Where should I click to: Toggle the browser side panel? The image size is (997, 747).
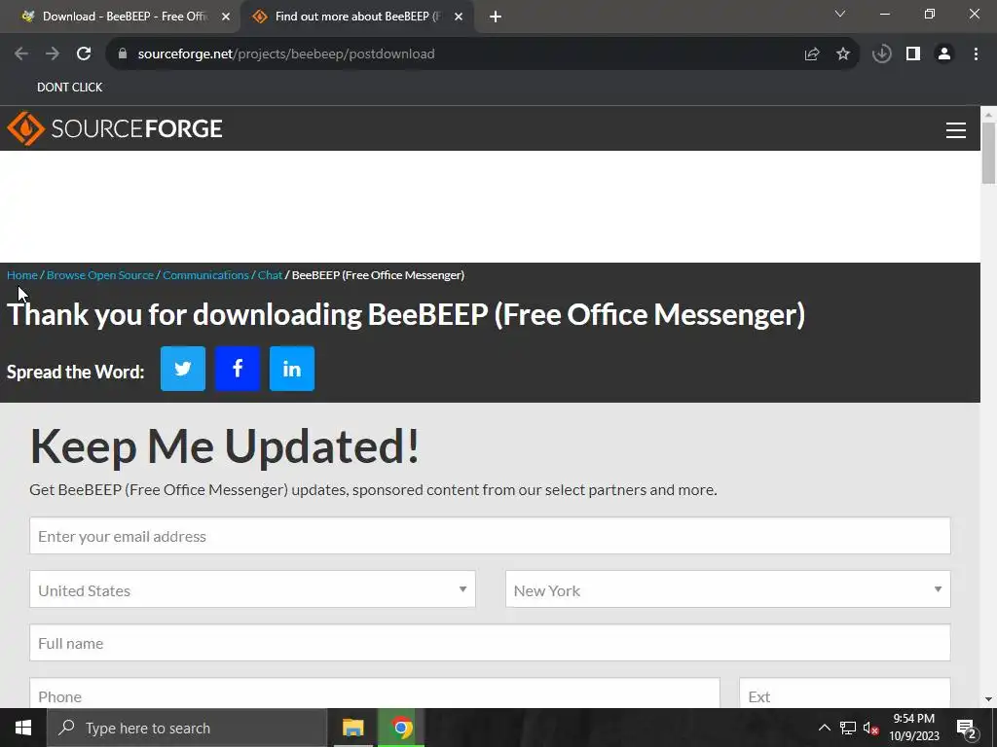[913, 54]
